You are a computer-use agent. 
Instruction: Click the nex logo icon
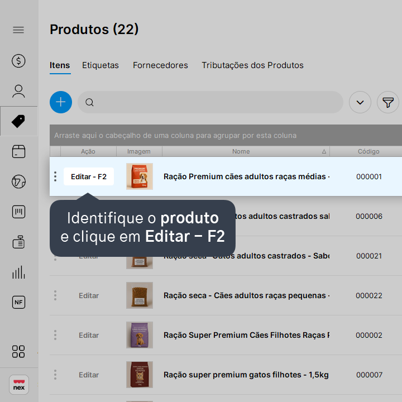[19, 385]
